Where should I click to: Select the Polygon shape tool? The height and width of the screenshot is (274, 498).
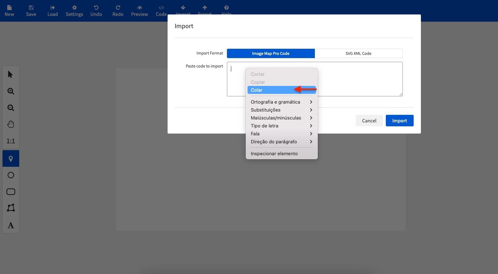tap(11, 208)
